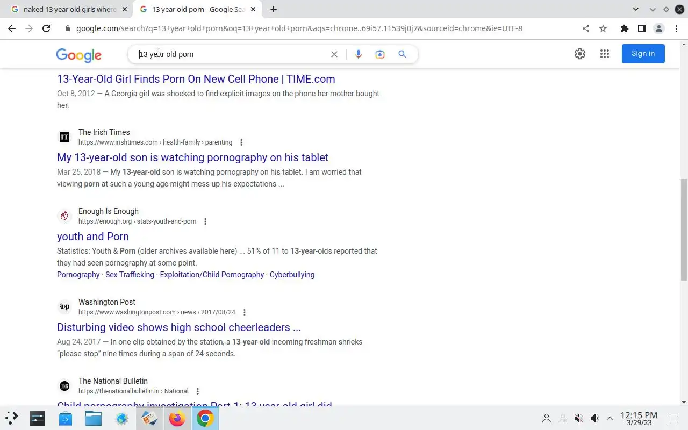Open The Irish Times result's three-dot options
688x430 pixels.
click(241, 142)
